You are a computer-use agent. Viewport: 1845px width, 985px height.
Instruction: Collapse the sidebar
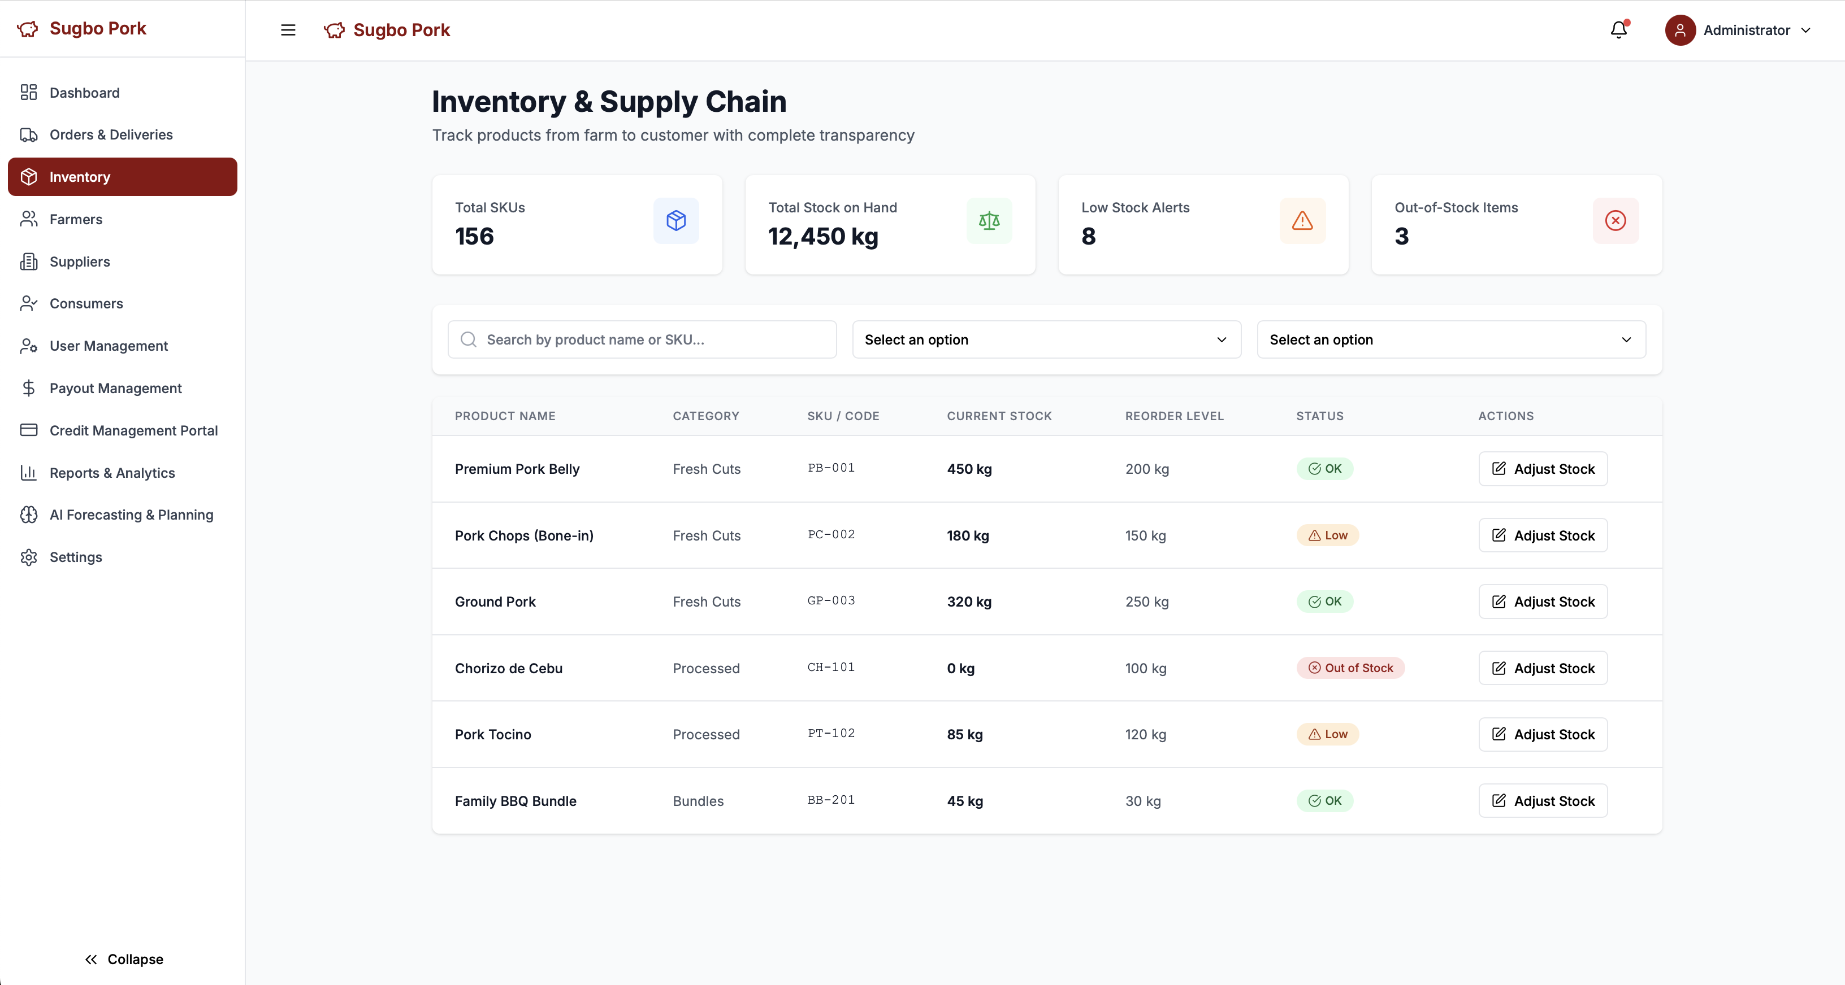point(123,959)
